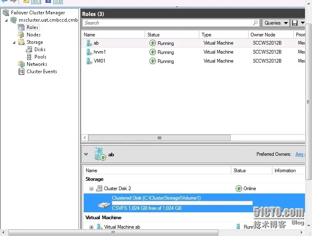
Task: Click roles list scroll left arrow
Action: [x=85, y=138]
